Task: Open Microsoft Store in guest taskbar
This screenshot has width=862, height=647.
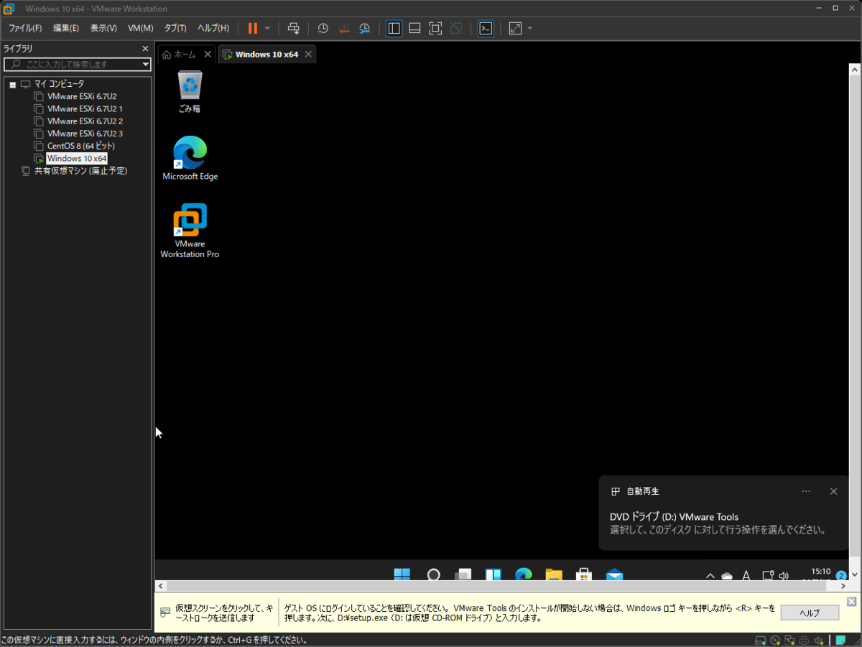Action: coord(583,574)
